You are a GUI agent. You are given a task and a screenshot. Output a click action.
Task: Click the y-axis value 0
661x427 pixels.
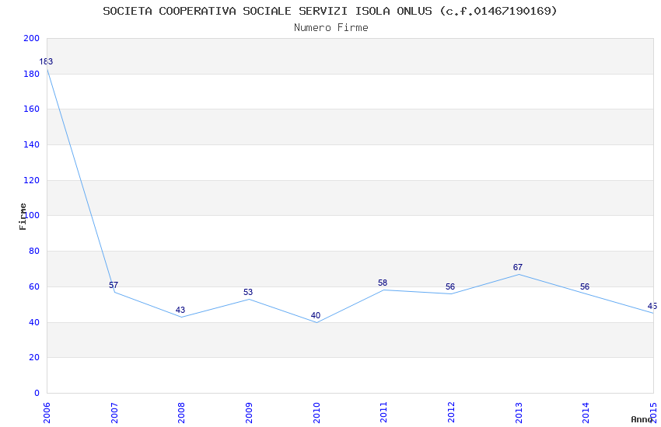point(37,394)
